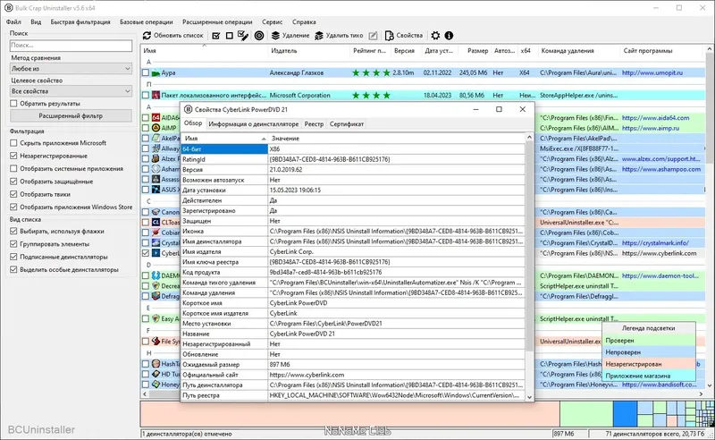This screenshot has width=715, height=440.
Task: Open settings via the gear icon
Action: pos(435,35)
